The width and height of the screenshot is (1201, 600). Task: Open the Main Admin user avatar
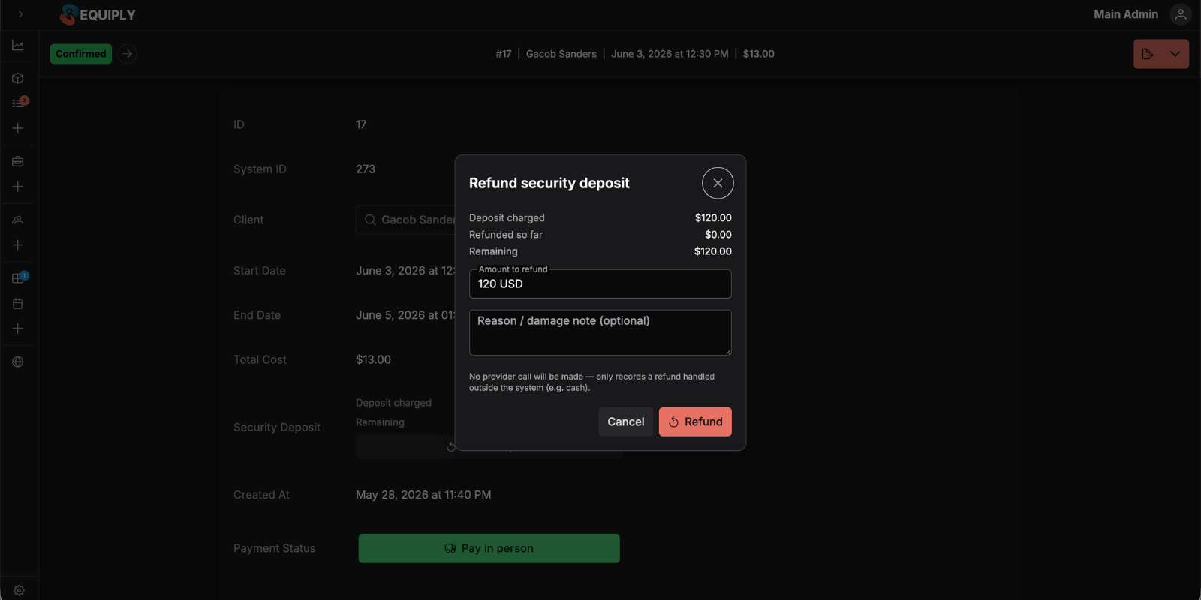click(x=1181, y=14)
